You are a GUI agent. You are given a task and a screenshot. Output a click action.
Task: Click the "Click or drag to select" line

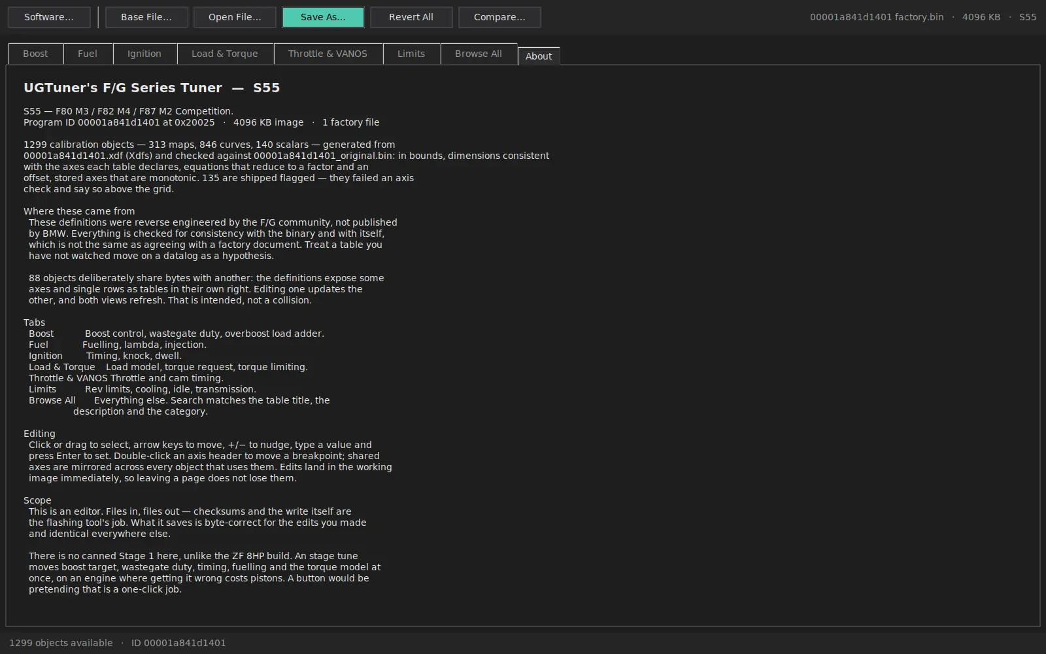[x=200, y=445]
